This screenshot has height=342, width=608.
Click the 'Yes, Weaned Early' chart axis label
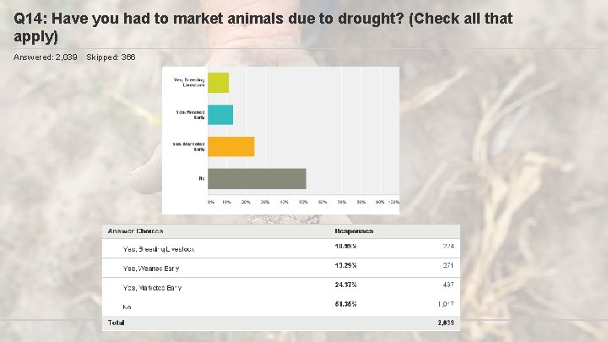tap(190, 115)
